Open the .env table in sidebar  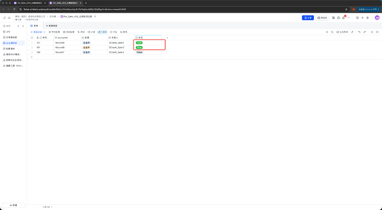[13, 32]
